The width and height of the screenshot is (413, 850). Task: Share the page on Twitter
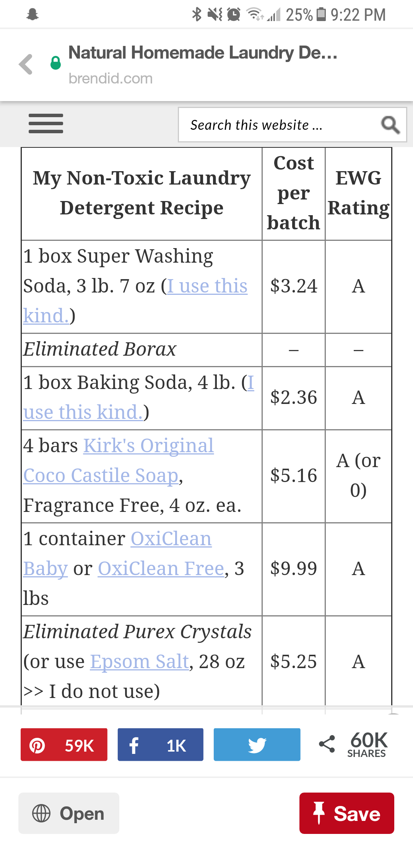pos(257,745)
